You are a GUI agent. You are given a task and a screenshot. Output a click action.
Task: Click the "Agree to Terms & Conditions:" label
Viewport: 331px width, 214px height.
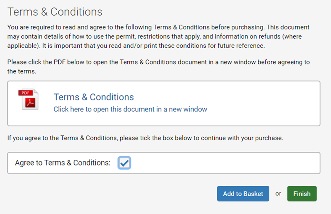(63, 163)
